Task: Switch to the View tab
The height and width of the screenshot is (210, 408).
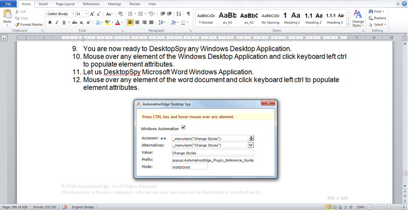Action: click(152, 4)
